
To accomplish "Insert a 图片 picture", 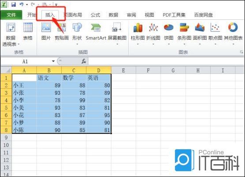I will 46,31.
